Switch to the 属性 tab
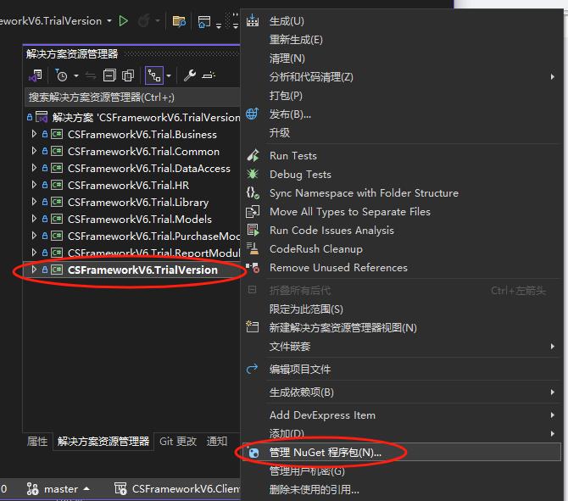 click(37, 441)
